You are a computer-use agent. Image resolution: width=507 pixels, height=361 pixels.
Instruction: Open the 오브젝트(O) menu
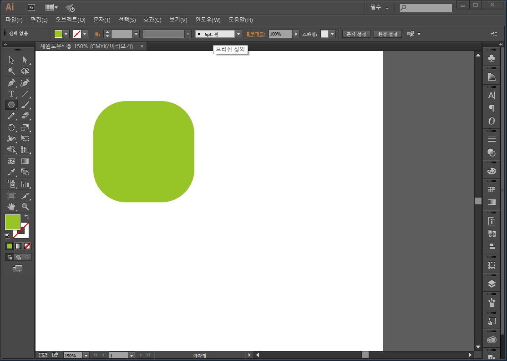click(70, 20)
